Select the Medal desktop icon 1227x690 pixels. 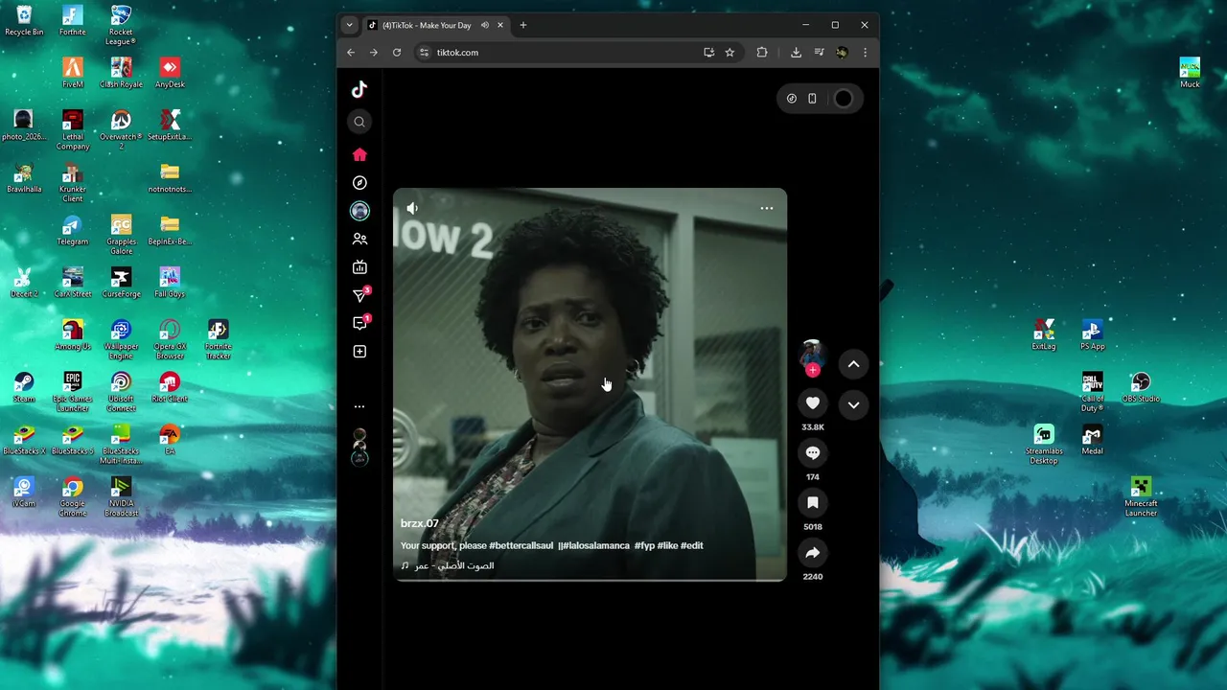pyautogui.click(x=1092, y=440)
